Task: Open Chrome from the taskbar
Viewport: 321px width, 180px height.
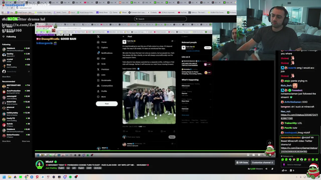Action: [x=26, y=177]
